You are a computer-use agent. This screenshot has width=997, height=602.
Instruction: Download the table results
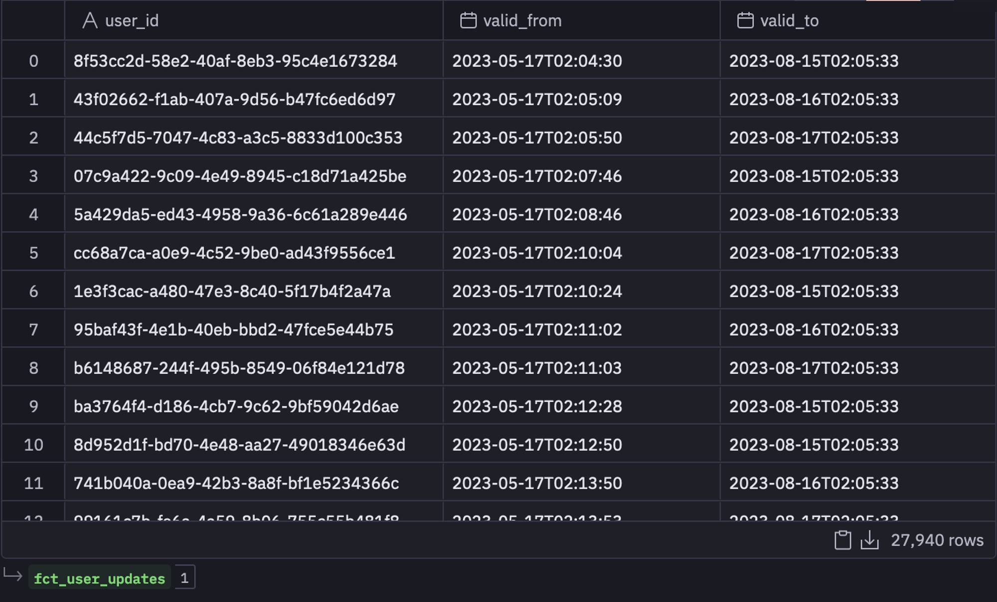click(869, 540)
